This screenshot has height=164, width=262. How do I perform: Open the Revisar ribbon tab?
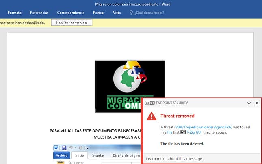[99, 13]
